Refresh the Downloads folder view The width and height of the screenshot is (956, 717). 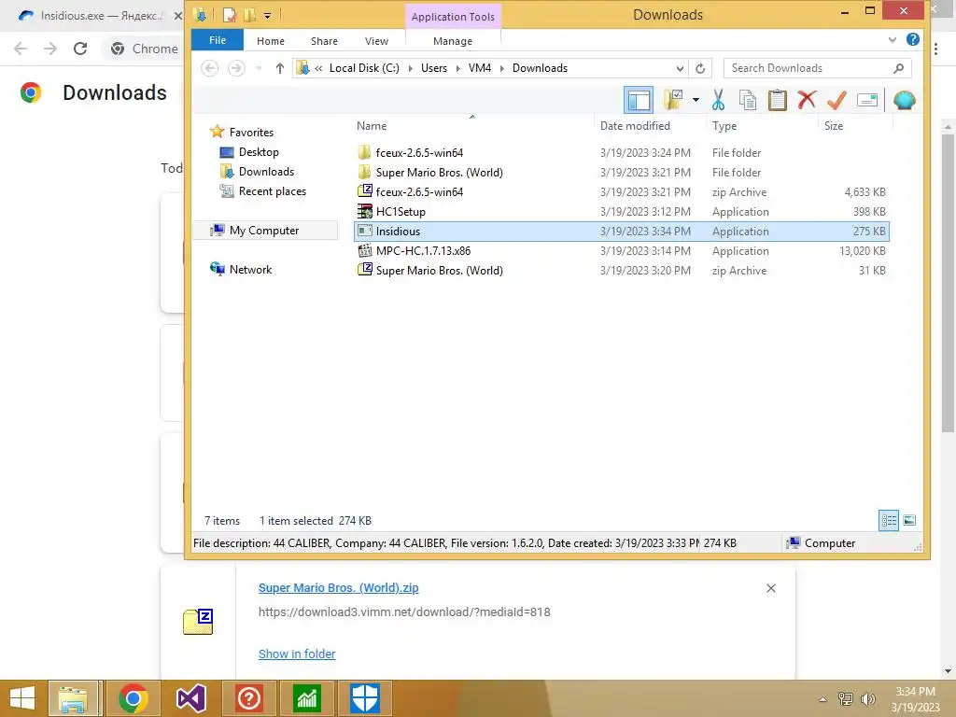click(x=700, y=68)
